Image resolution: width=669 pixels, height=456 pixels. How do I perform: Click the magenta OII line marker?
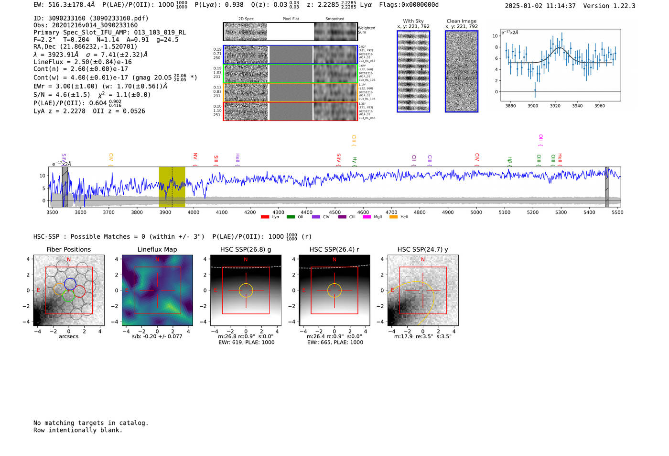coord(540,140)
